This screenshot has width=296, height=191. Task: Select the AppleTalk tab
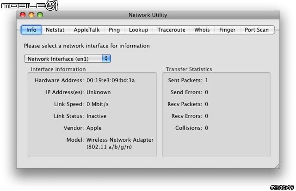(x=86, y=30)
